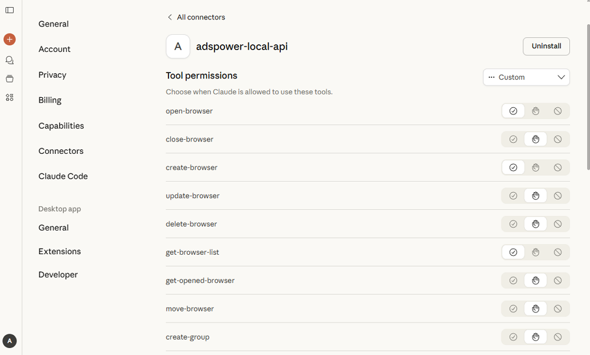Open Extensions under Desktop app
Image resolution: width=590 pixels, height=355 pixels.
(x=59, y=251)
